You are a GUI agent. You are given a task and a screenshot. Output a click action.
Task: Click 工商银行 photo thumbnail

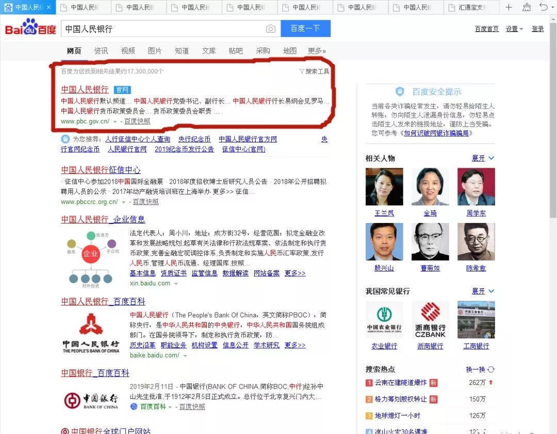[477, 319]
